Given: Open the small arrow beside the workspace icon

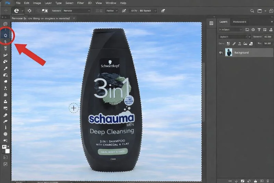Looking at the screenshot, I should 265,11.
